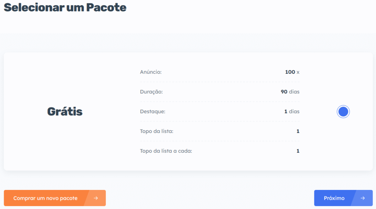Screen dimensions: 376x209
Task: Click the arrow icon on Comprar um novo pacote
Action: pos(95,198)
